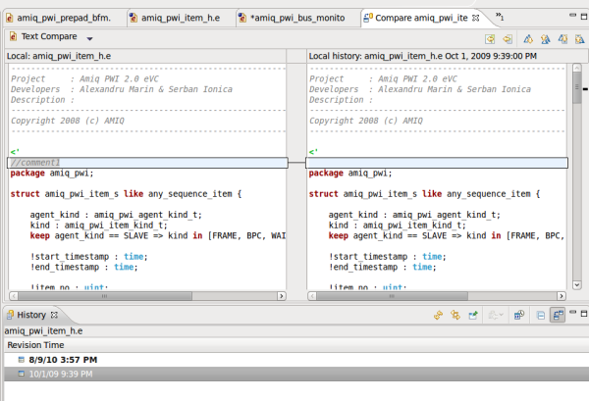Click vertical scrollbar thumb in right pane
The width and height of the screenshot is (589, 401).
click(x=577, y=88)
